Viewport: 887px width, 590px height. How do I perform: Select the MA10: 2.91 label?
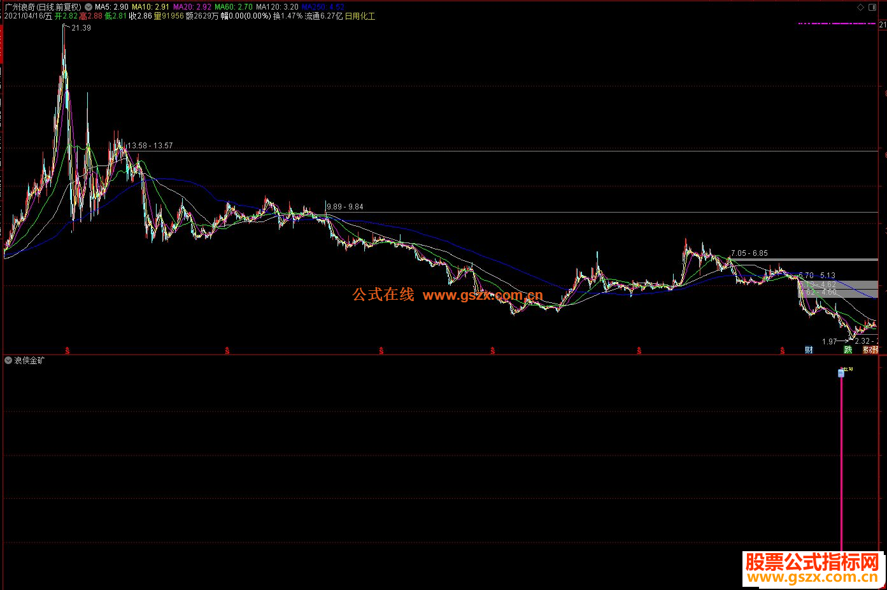(x=151, y=7)
